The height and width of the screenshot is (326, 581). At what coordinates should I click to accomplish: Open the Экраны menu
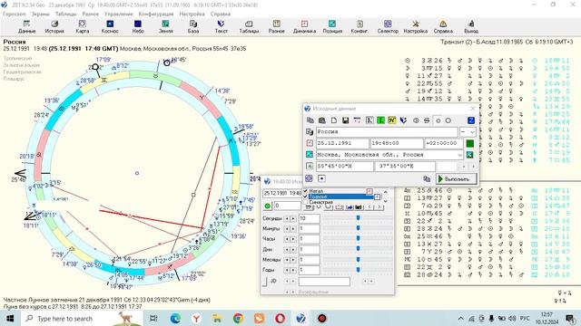[40, 14]
